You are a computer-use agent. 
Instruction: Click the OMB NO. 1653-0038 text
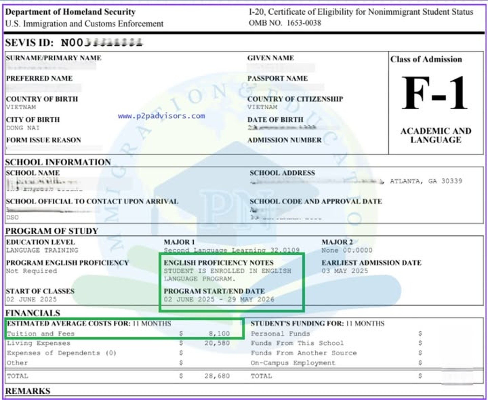click(x=285, y=23)
